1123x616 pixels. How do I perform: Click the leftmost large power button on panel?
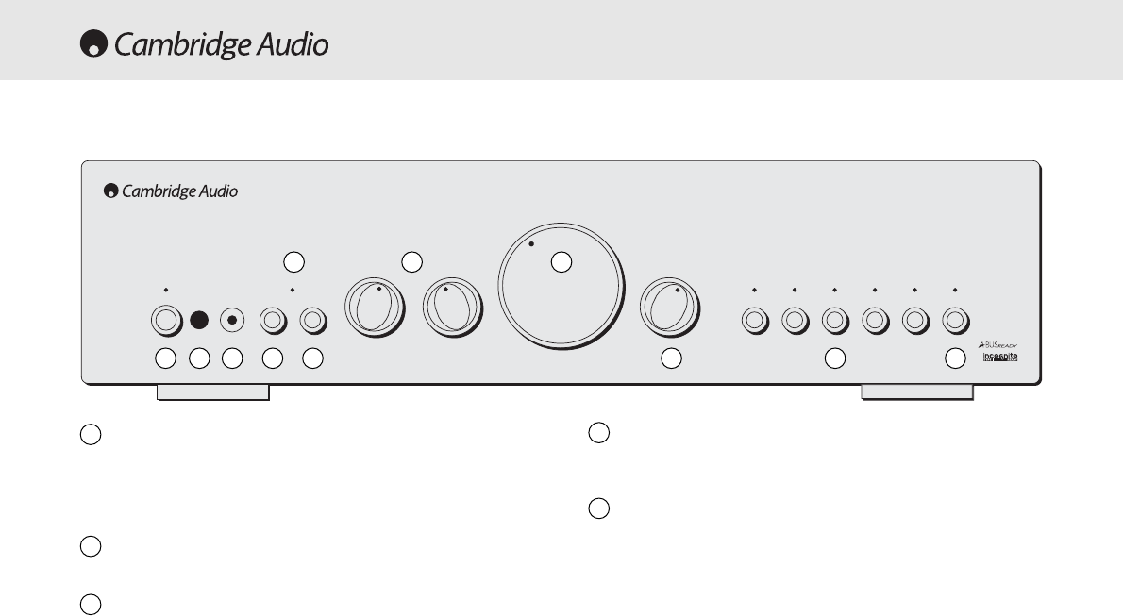[x=166, y=320]
